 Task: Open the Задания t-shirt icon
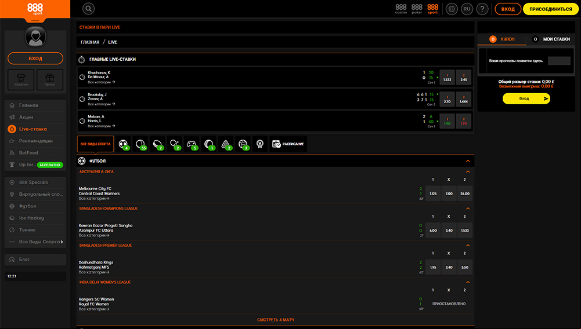point(21,79)
